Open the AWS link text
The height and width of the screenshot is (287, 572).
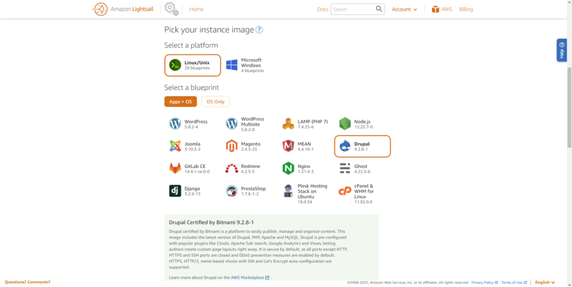point(446,10)
